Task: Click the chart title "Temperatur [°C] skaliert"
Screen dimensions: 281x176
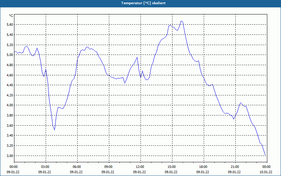Action: (x=143, y=3)
